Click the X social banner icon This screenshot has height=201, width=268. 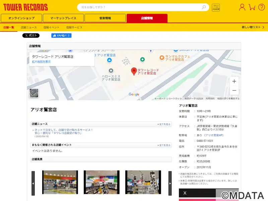click(x=185, y=193)
